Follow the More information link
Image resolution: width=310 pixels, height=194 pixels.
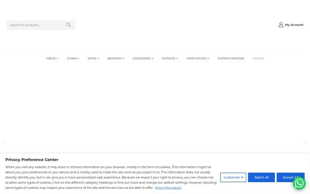168,188
